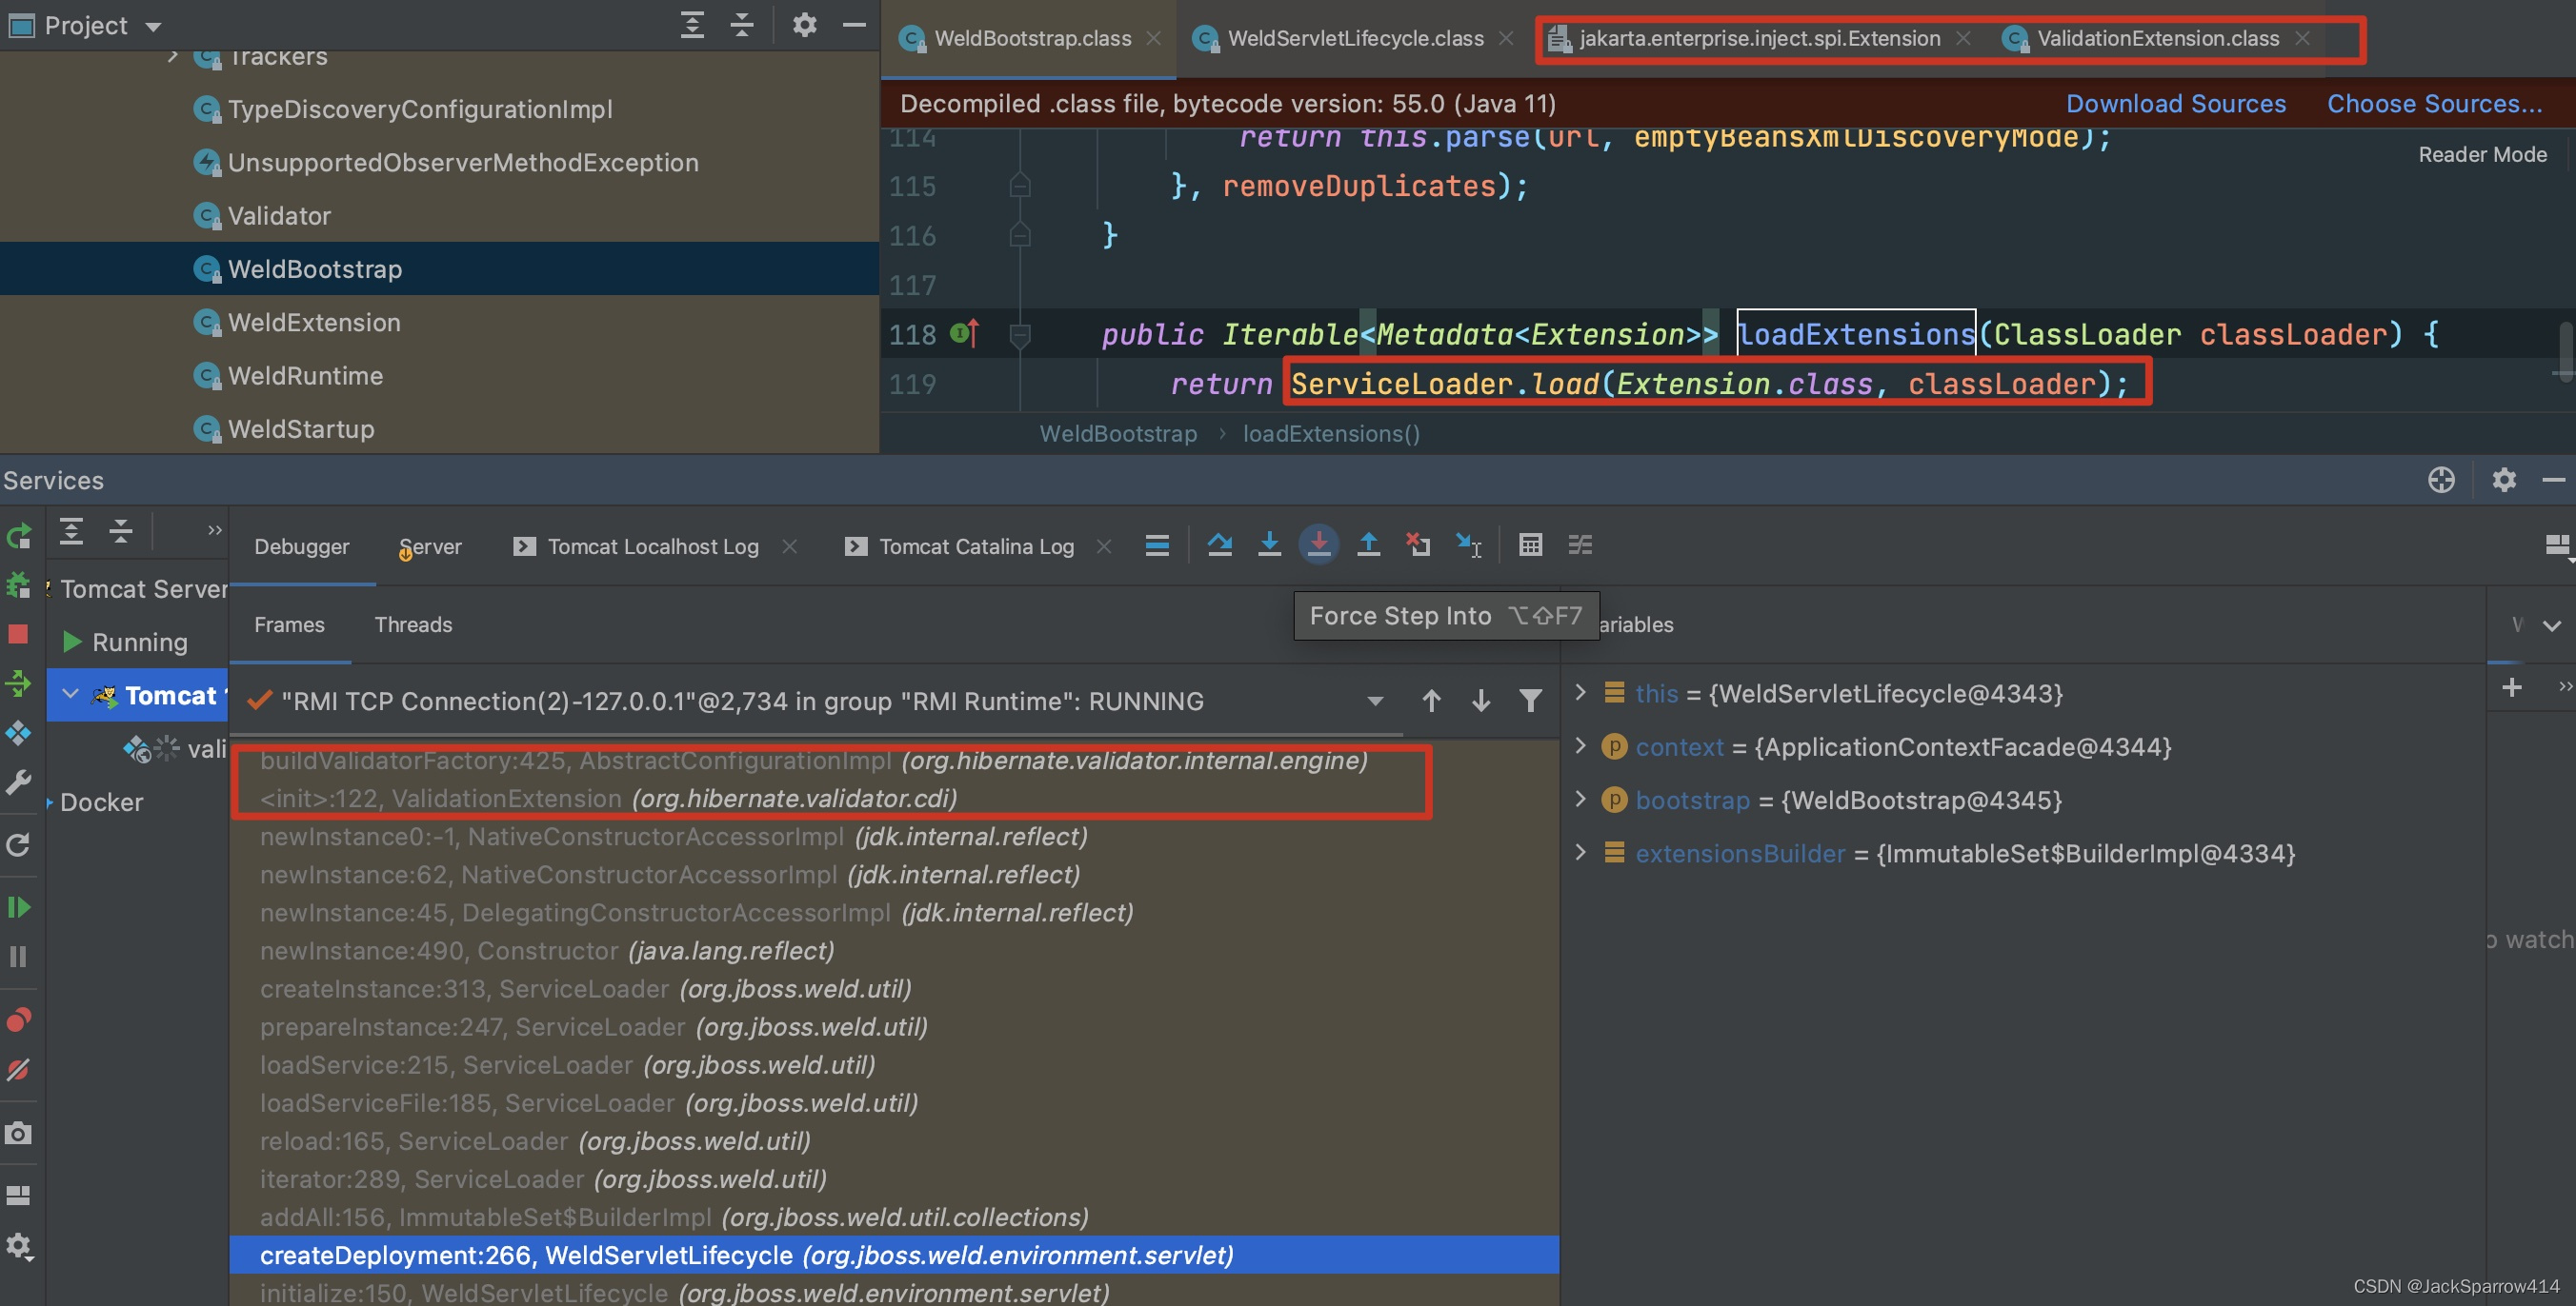Click the Rerun server icon in Services sidebar
The image size is (2576, 1306).
[x=19, y=537]
